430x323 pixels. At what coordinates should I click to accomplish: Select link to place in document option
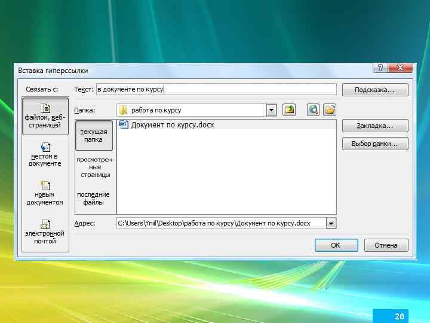coord(45,155)
